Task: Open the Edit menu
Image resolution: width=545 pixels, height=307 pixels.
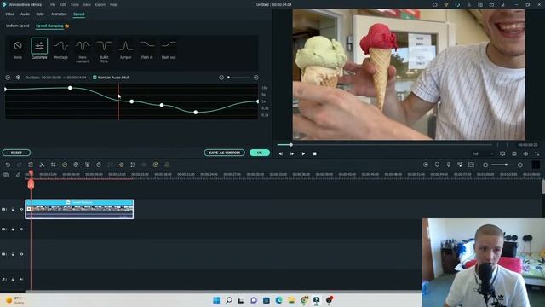Action: tap(62, 5)
